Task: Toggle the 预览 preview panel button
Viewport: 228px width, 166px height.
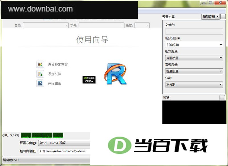Action: click(x=222, y=97)
